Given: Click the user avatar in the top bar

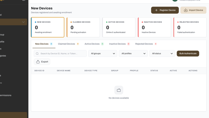Looking at the screenshot, I should 175,1.
